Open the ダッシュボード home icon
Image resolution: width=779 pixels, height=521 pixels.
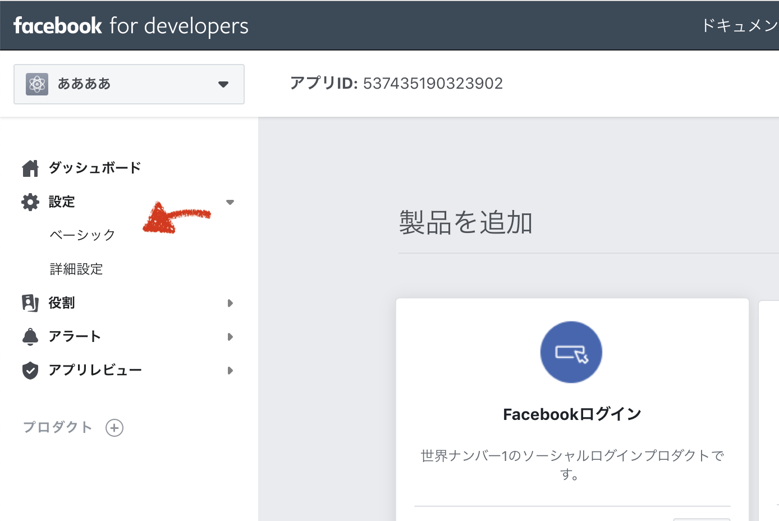pos(30,167)
